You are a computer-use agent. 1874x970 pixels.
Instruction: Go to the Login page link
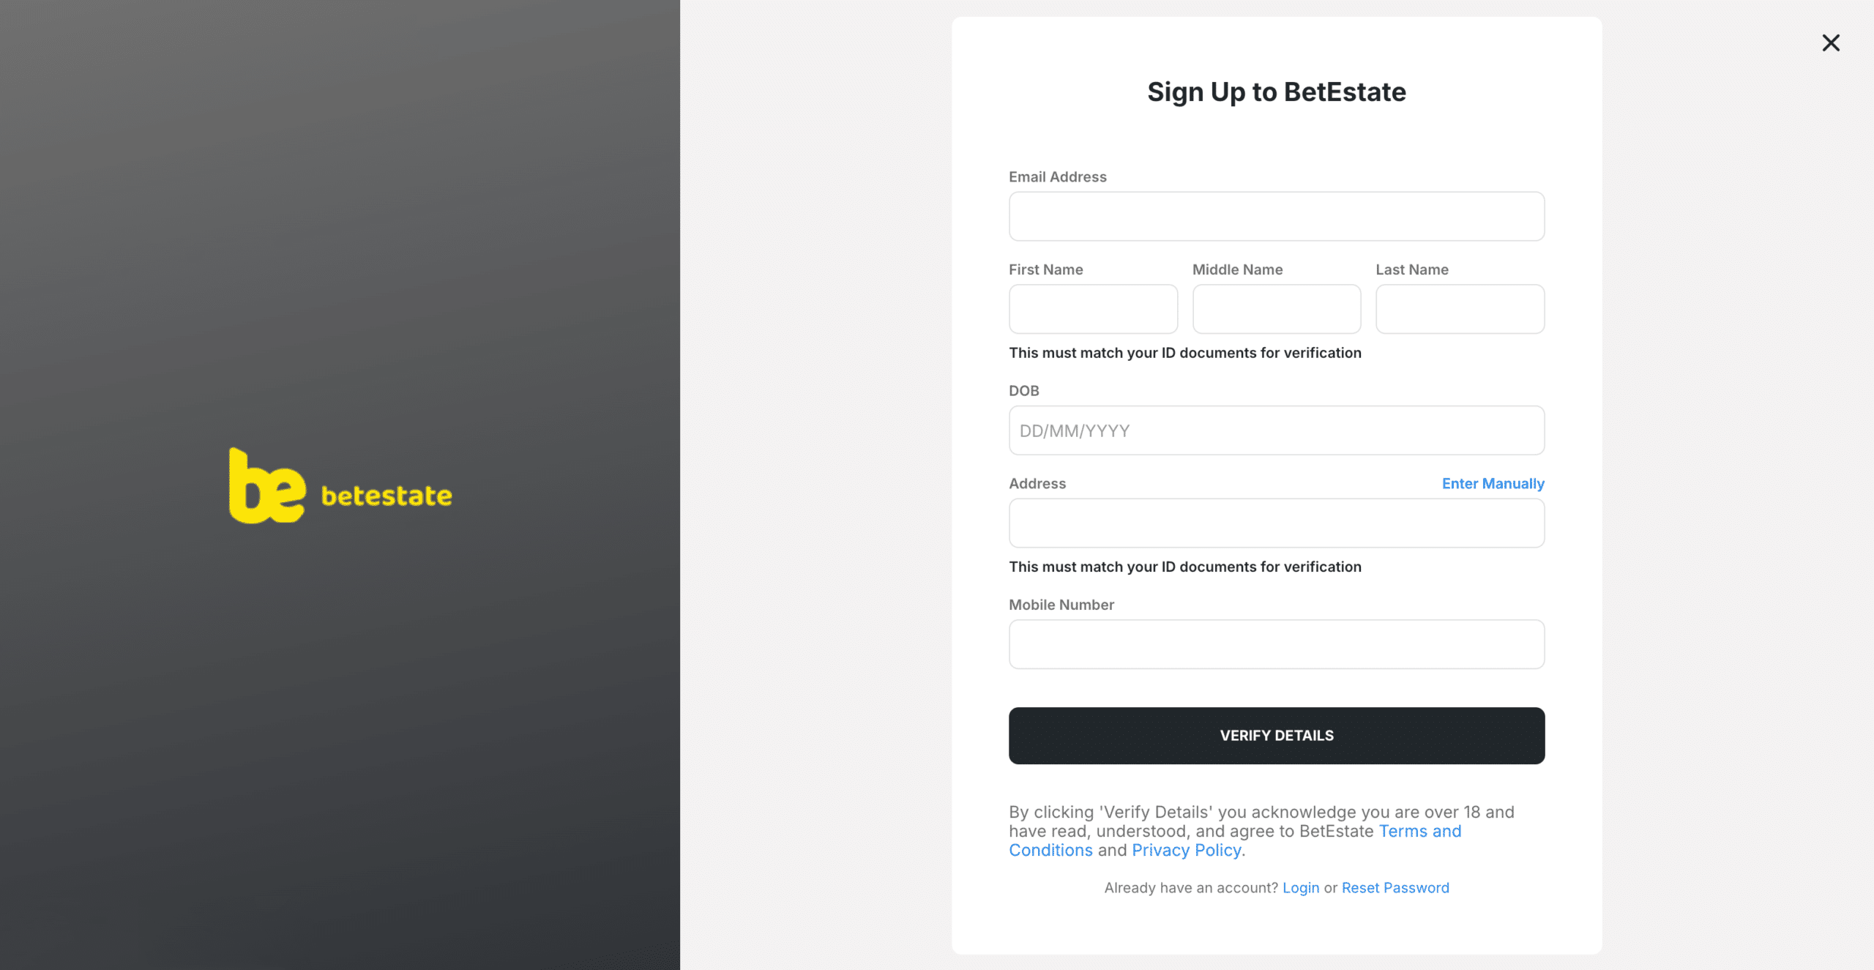click(1300, 888)
